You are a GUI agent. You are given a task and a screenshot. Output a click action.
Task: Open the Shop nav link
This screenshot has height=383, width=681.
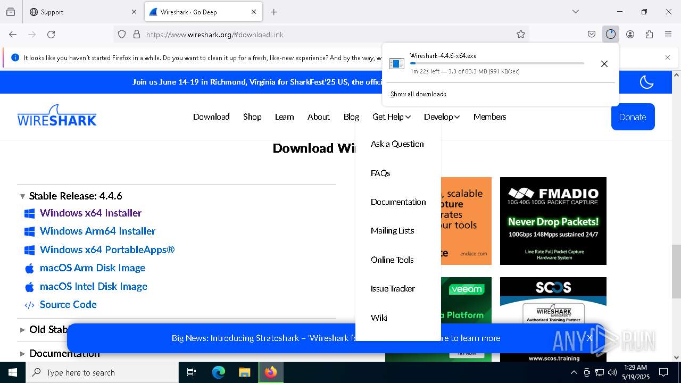point(252,116)
